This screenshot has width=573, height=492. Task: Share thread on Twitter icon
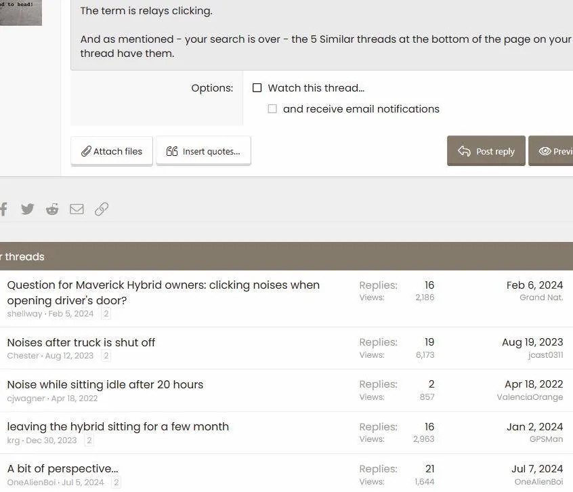(x=27, y=209)
